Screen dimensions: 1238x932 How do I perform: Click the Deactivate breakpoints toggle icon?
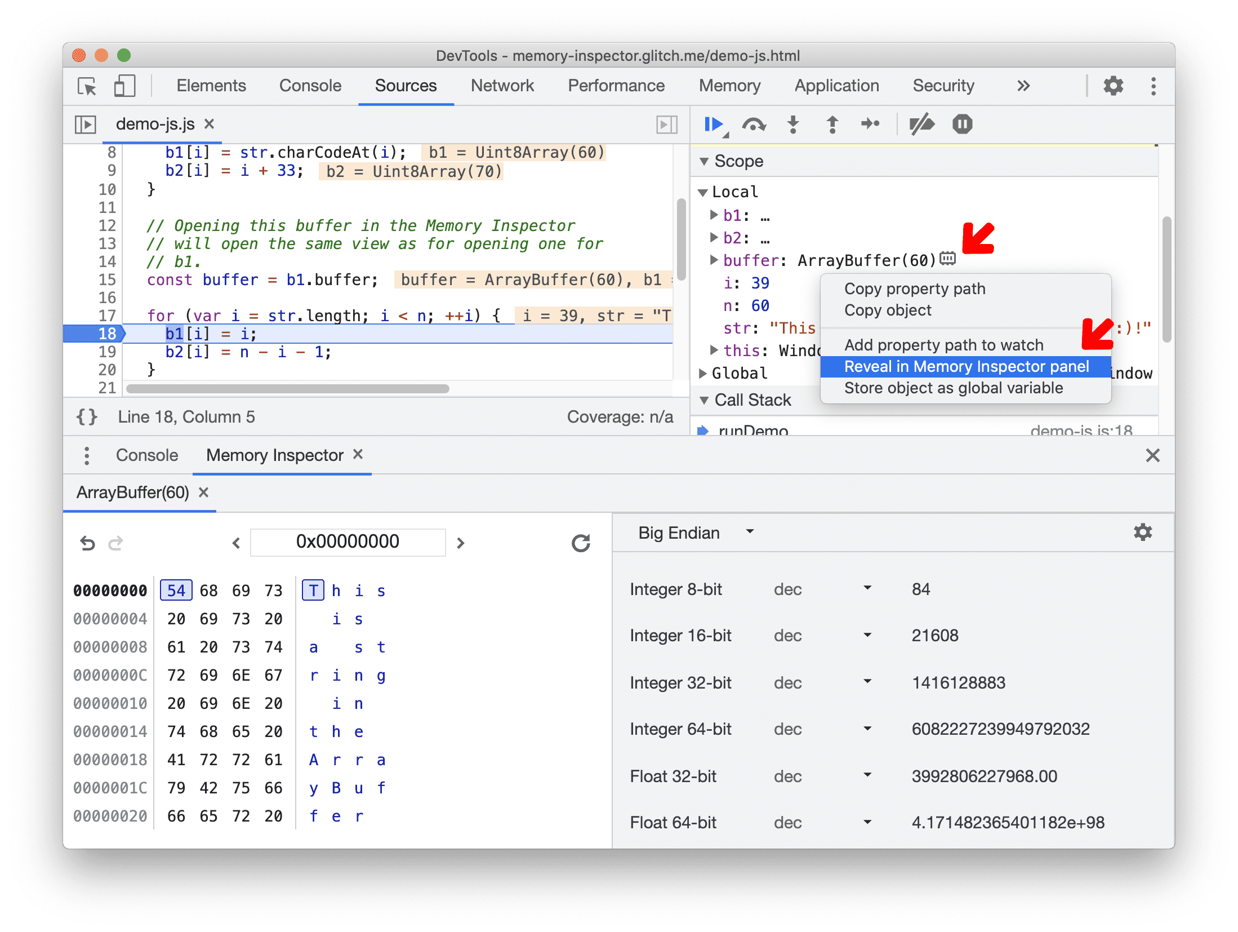point(921,125)
